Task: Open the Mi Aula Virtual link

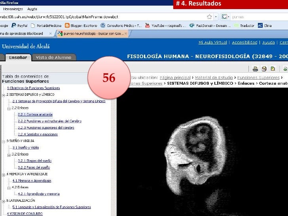Action: [213, 42]
